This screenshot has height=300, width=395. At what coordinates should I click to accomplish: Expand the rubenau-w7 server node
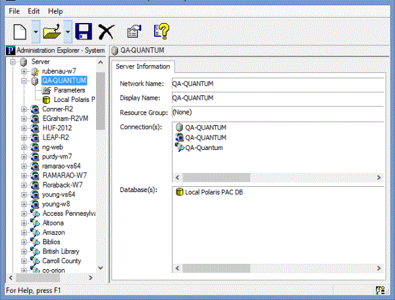[24, 71]
